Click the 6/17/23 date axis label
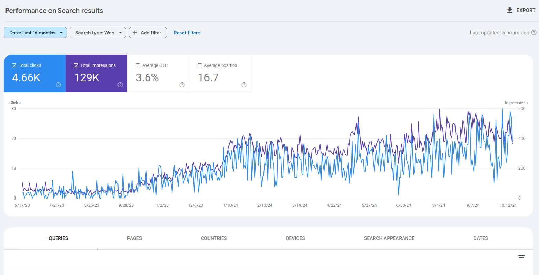The width and height of the screenshot is (539, 275). click(22, 205)
